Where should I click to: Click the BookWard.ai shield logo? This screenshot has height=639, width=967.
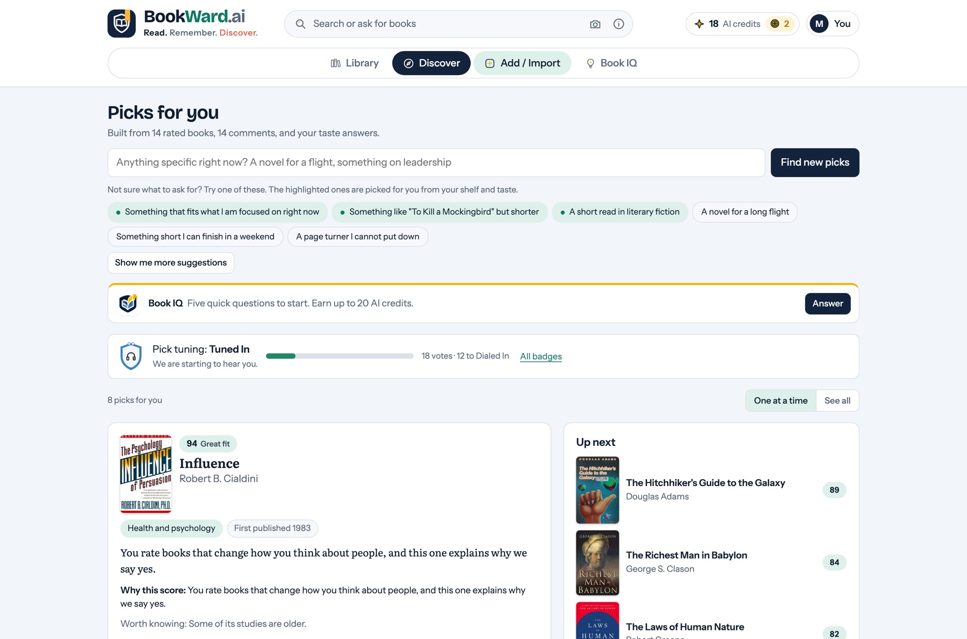(121, 24)
